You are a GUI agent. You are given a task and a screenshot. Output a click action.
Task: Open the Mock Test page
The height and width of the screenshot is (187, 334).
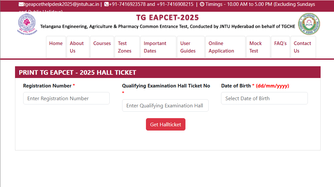click(x=256, y=47)
